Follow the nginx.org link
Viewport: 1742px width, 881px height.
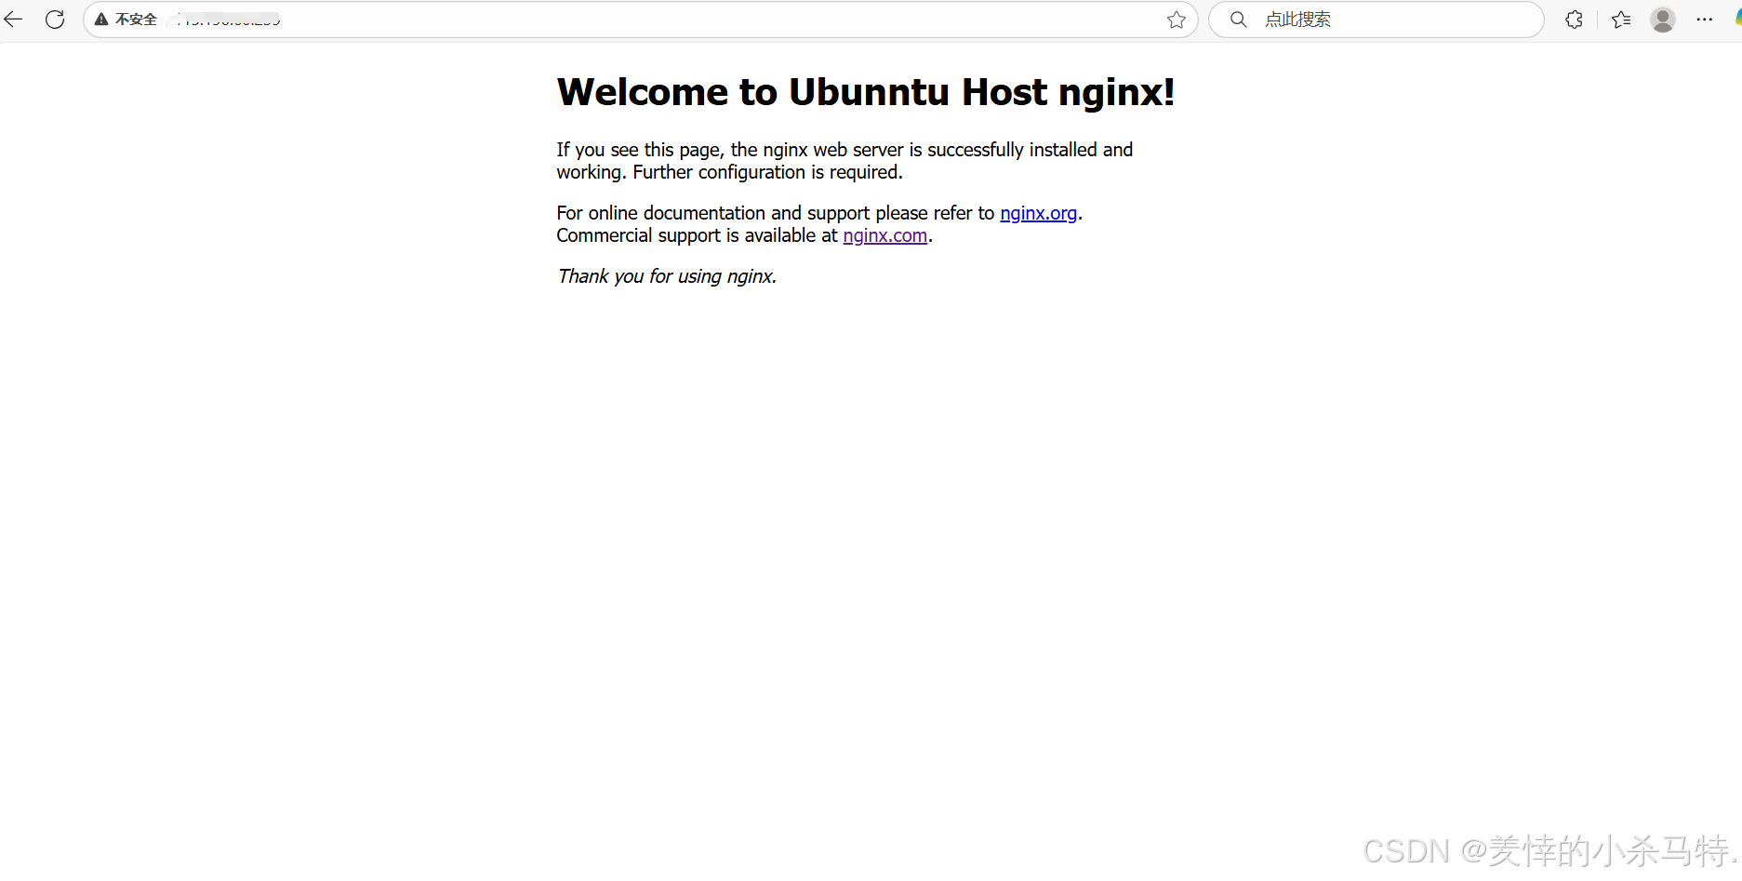(x=1038, y=213)
